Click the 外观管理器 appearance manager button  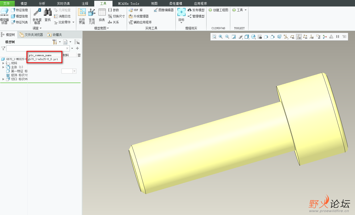point(139,16)
